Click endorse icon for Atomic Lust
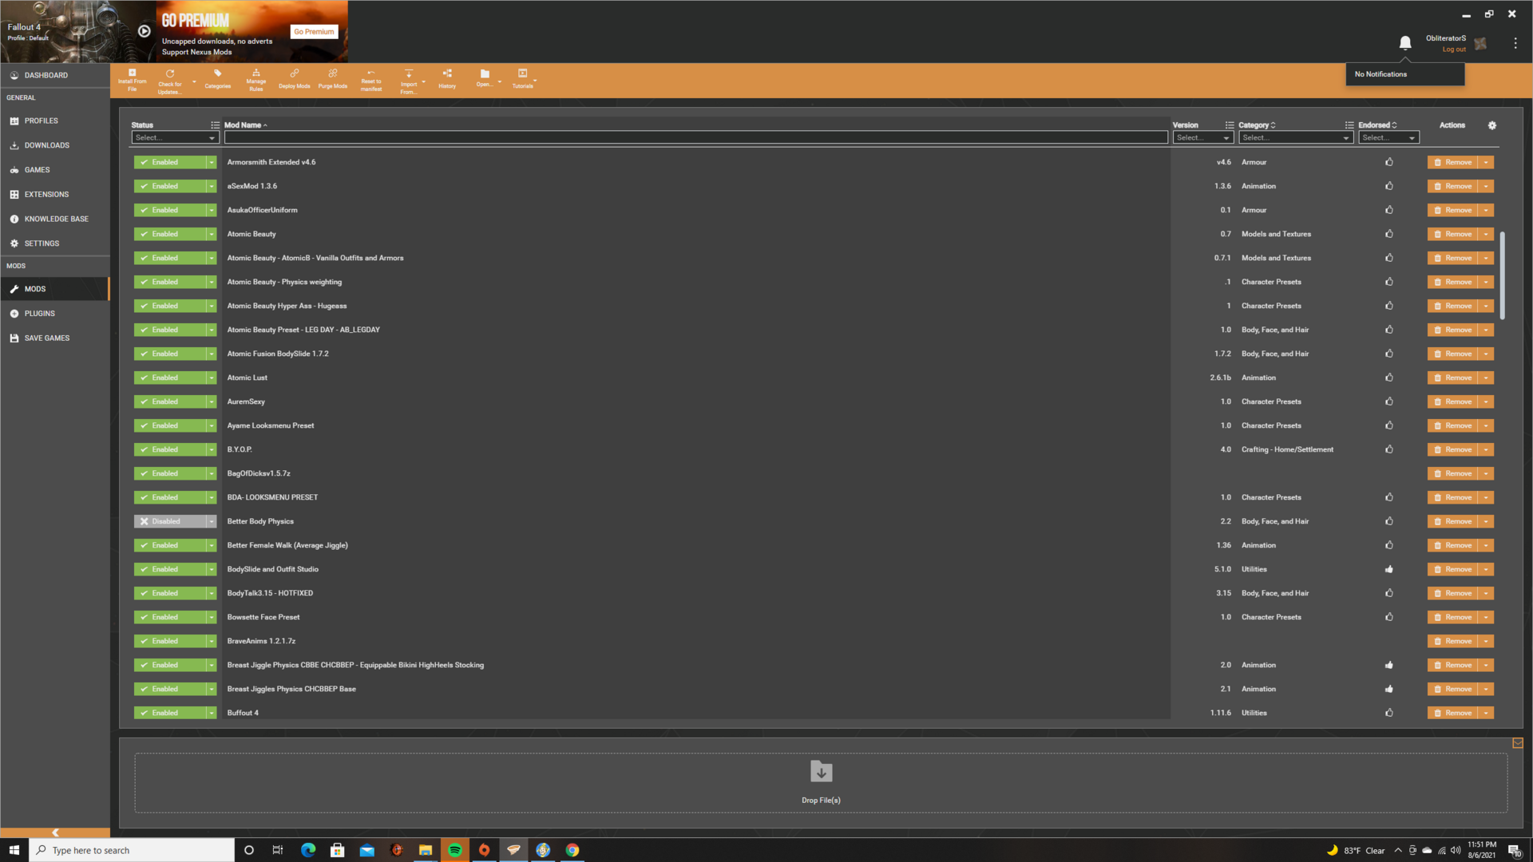The image size is (1533, 862). point(1389,378)
